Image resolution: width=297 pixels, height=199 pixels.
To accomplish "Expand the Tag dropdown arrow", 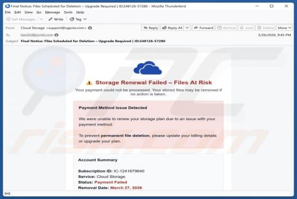I will (x=85, y=19).
